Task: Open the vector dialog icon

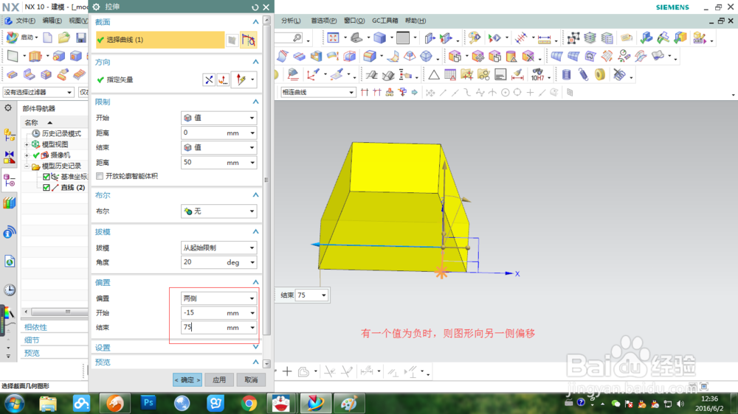Action: 223,80
